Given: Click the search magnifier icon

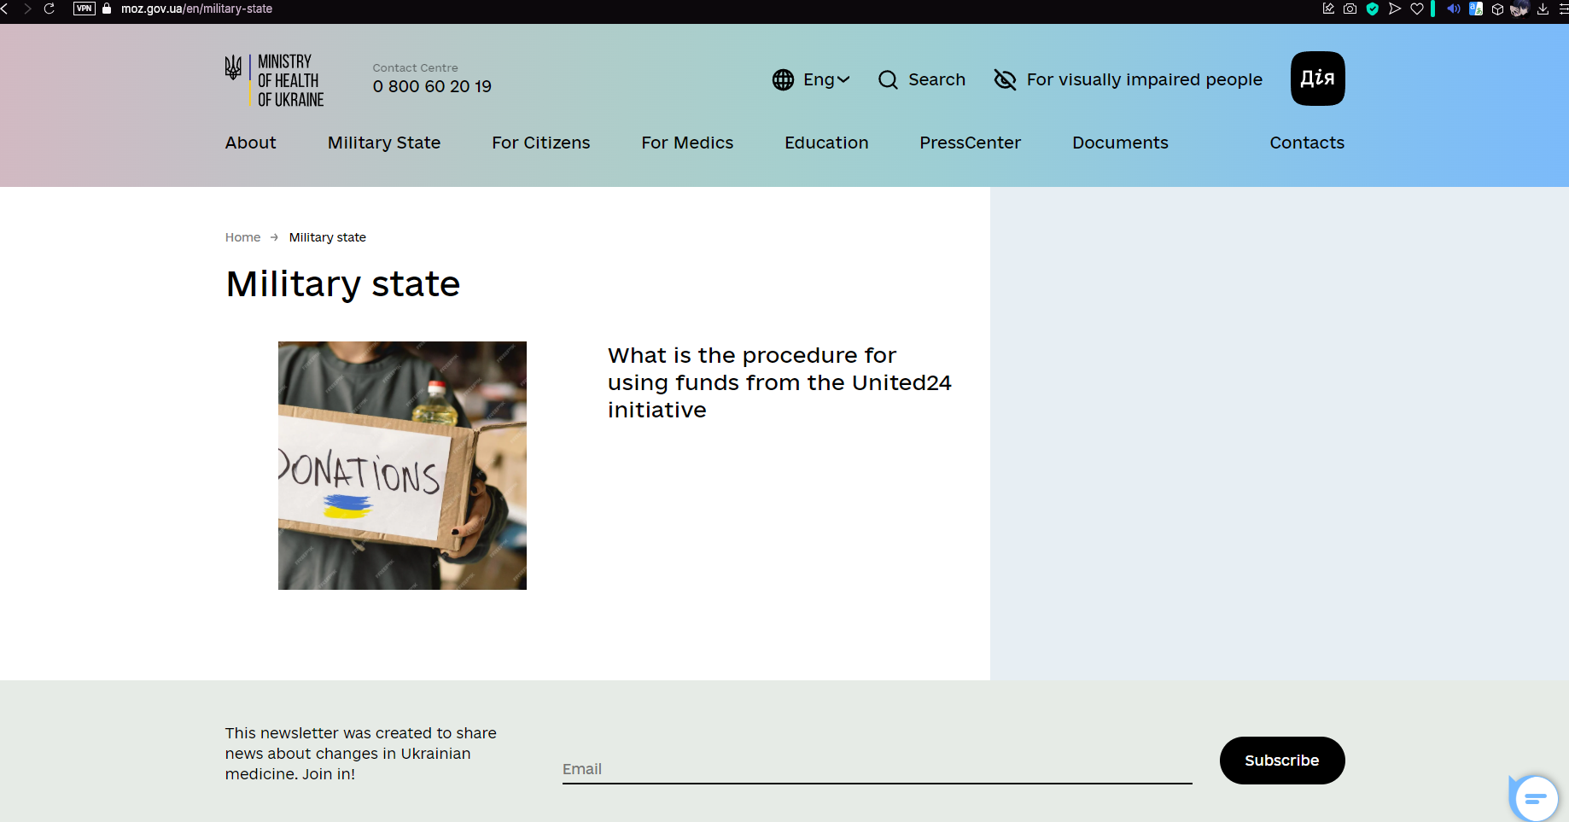Looking at the screenshot, I should coord(888,79).
